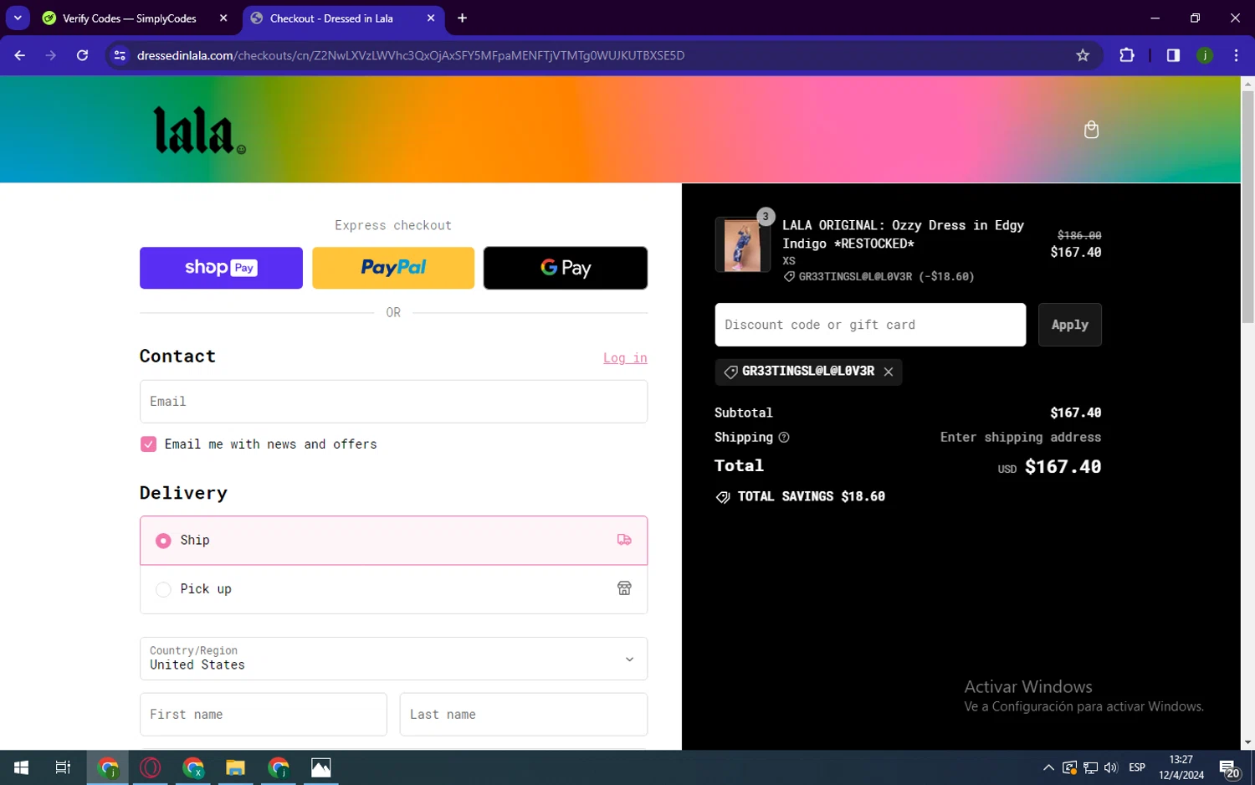The height and width of the screenshot is (785, 1255).
Task: Open the tab search dropdown arrow
Action: [x=18, y=18]
